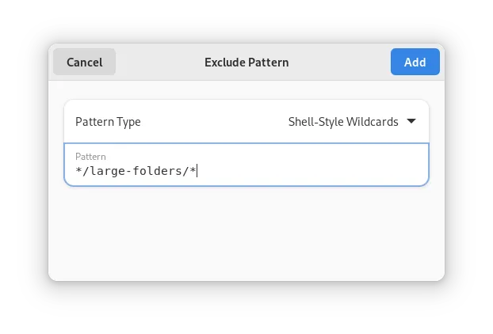
Task: Click the leading asterisk in the pattern
Action: 79,171
